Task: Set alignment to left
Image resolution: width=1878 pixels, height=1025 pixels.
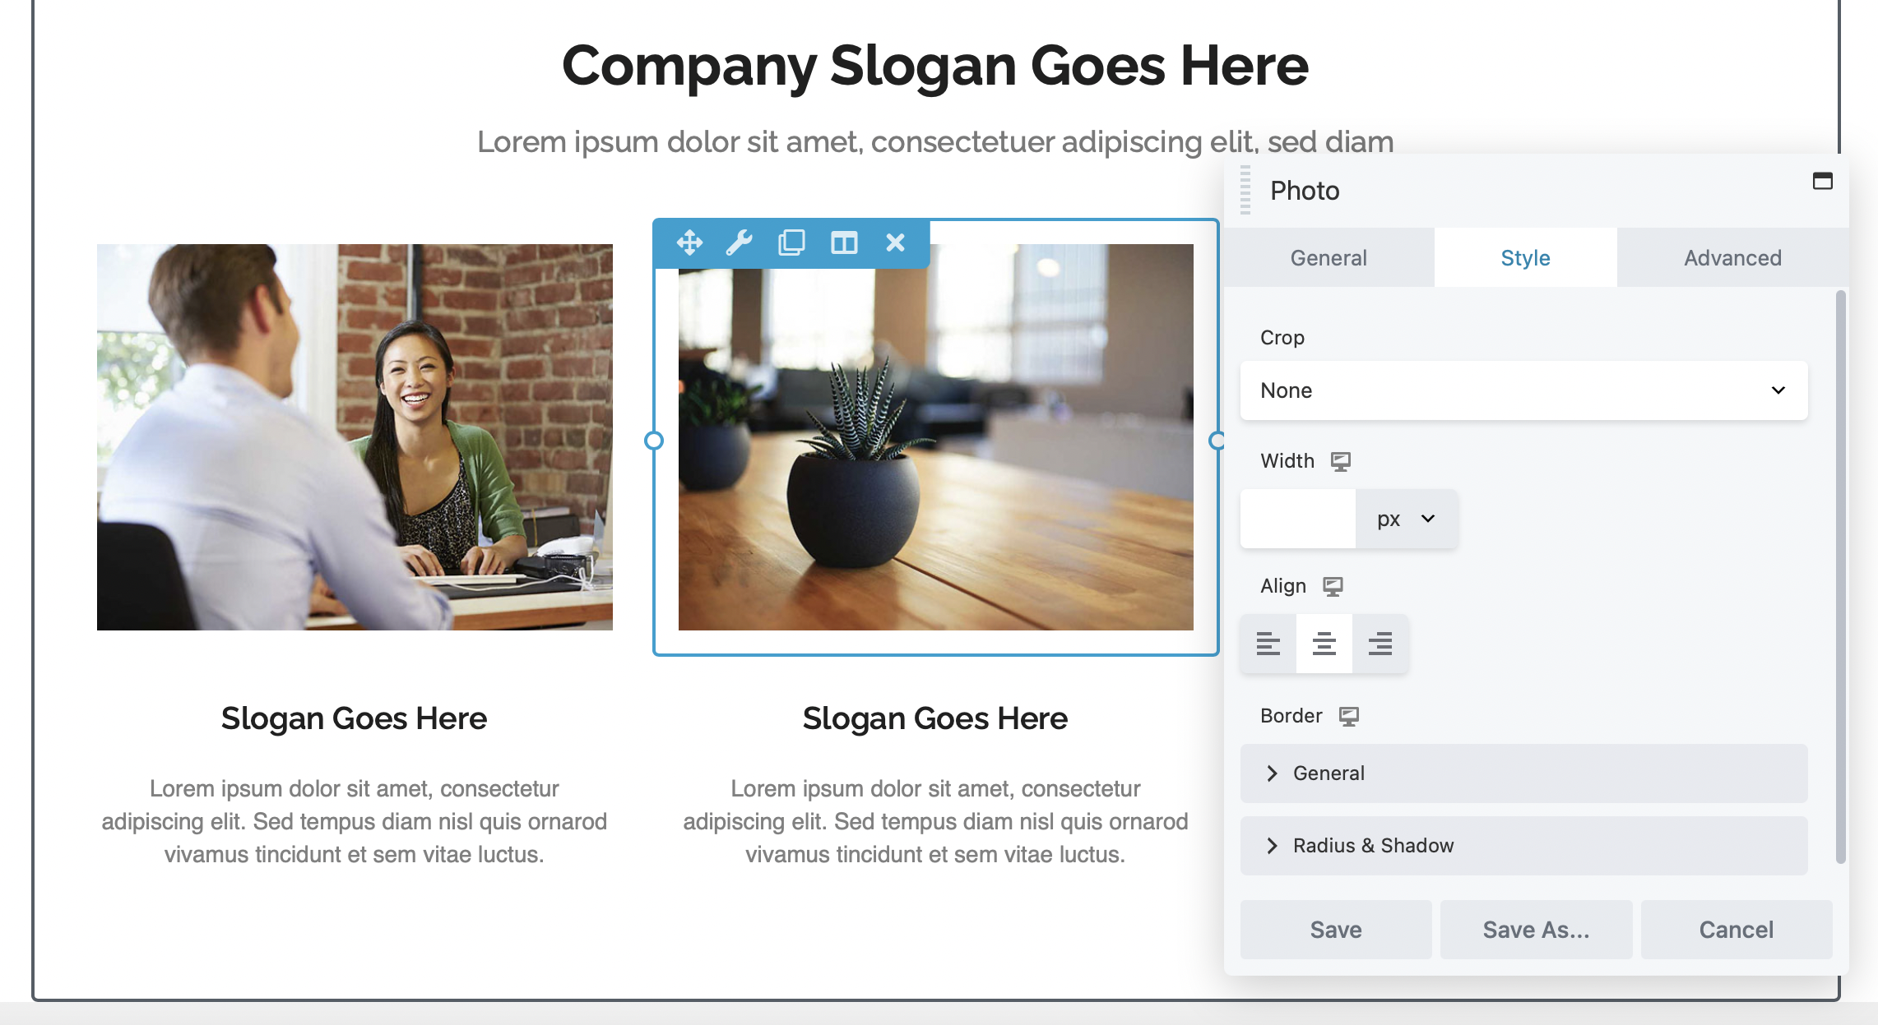Action: (x=1268, y=643)
